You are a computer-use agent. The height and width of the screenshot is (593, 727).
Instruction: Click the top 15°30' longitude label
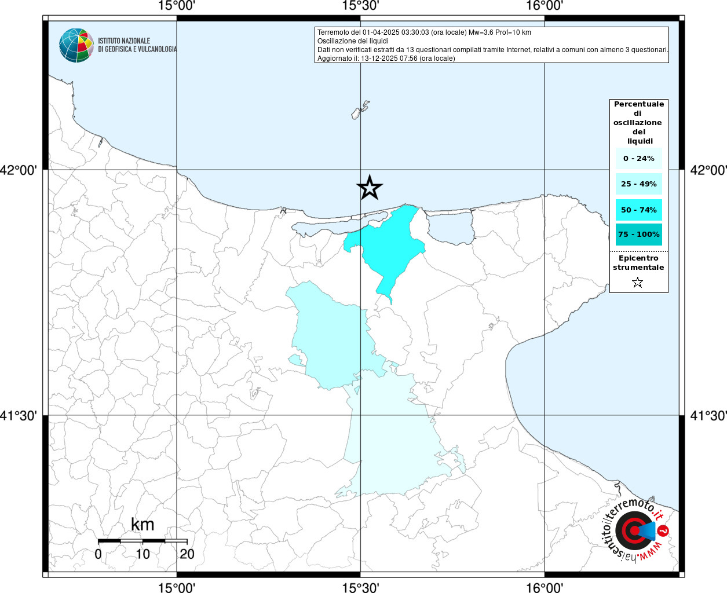tap(360, 6)
